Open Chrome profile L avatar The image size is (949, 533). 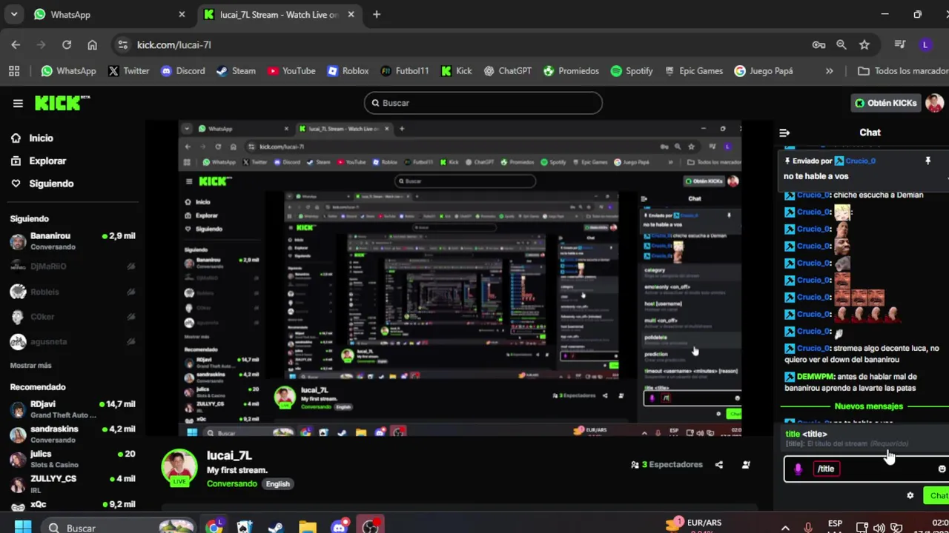tap(925, 44)
